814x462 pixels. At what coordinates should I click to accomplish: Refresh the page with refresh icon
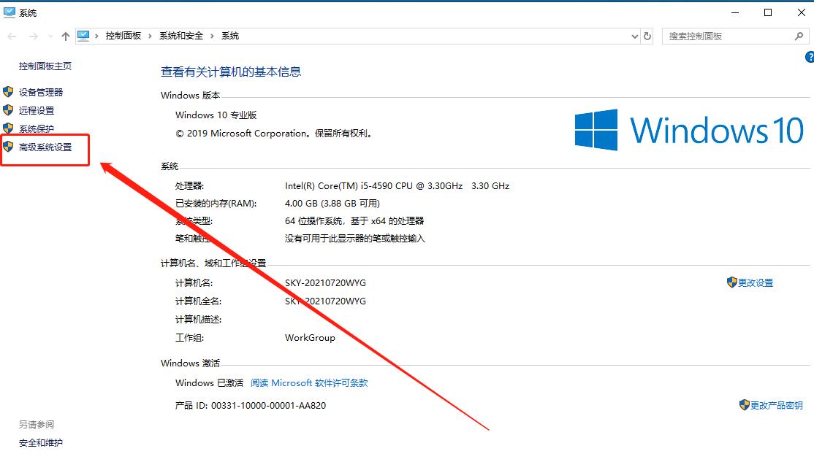point(647,36)
